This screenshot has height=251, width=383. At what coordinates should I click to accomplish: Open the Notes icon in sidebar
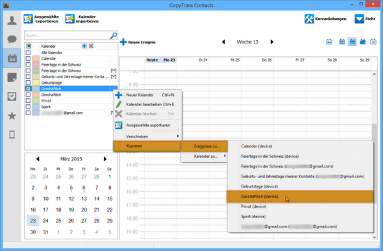[12, 78]
